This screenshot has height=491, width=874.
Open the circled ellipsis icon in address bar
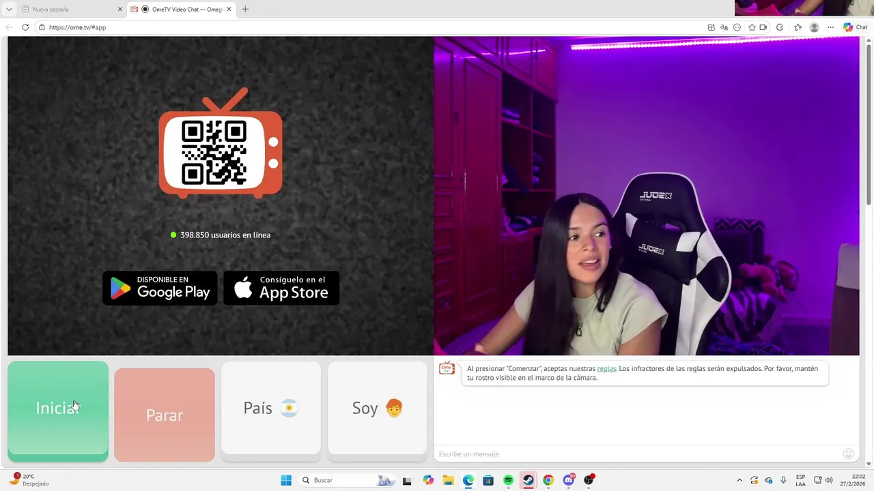[737, 27]
